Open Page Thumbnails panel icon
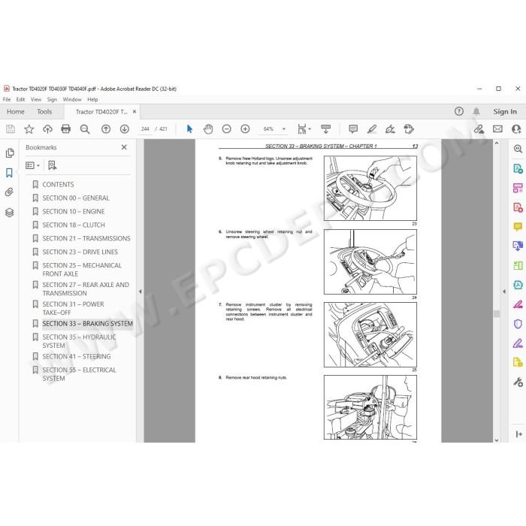 pos(9,153)
